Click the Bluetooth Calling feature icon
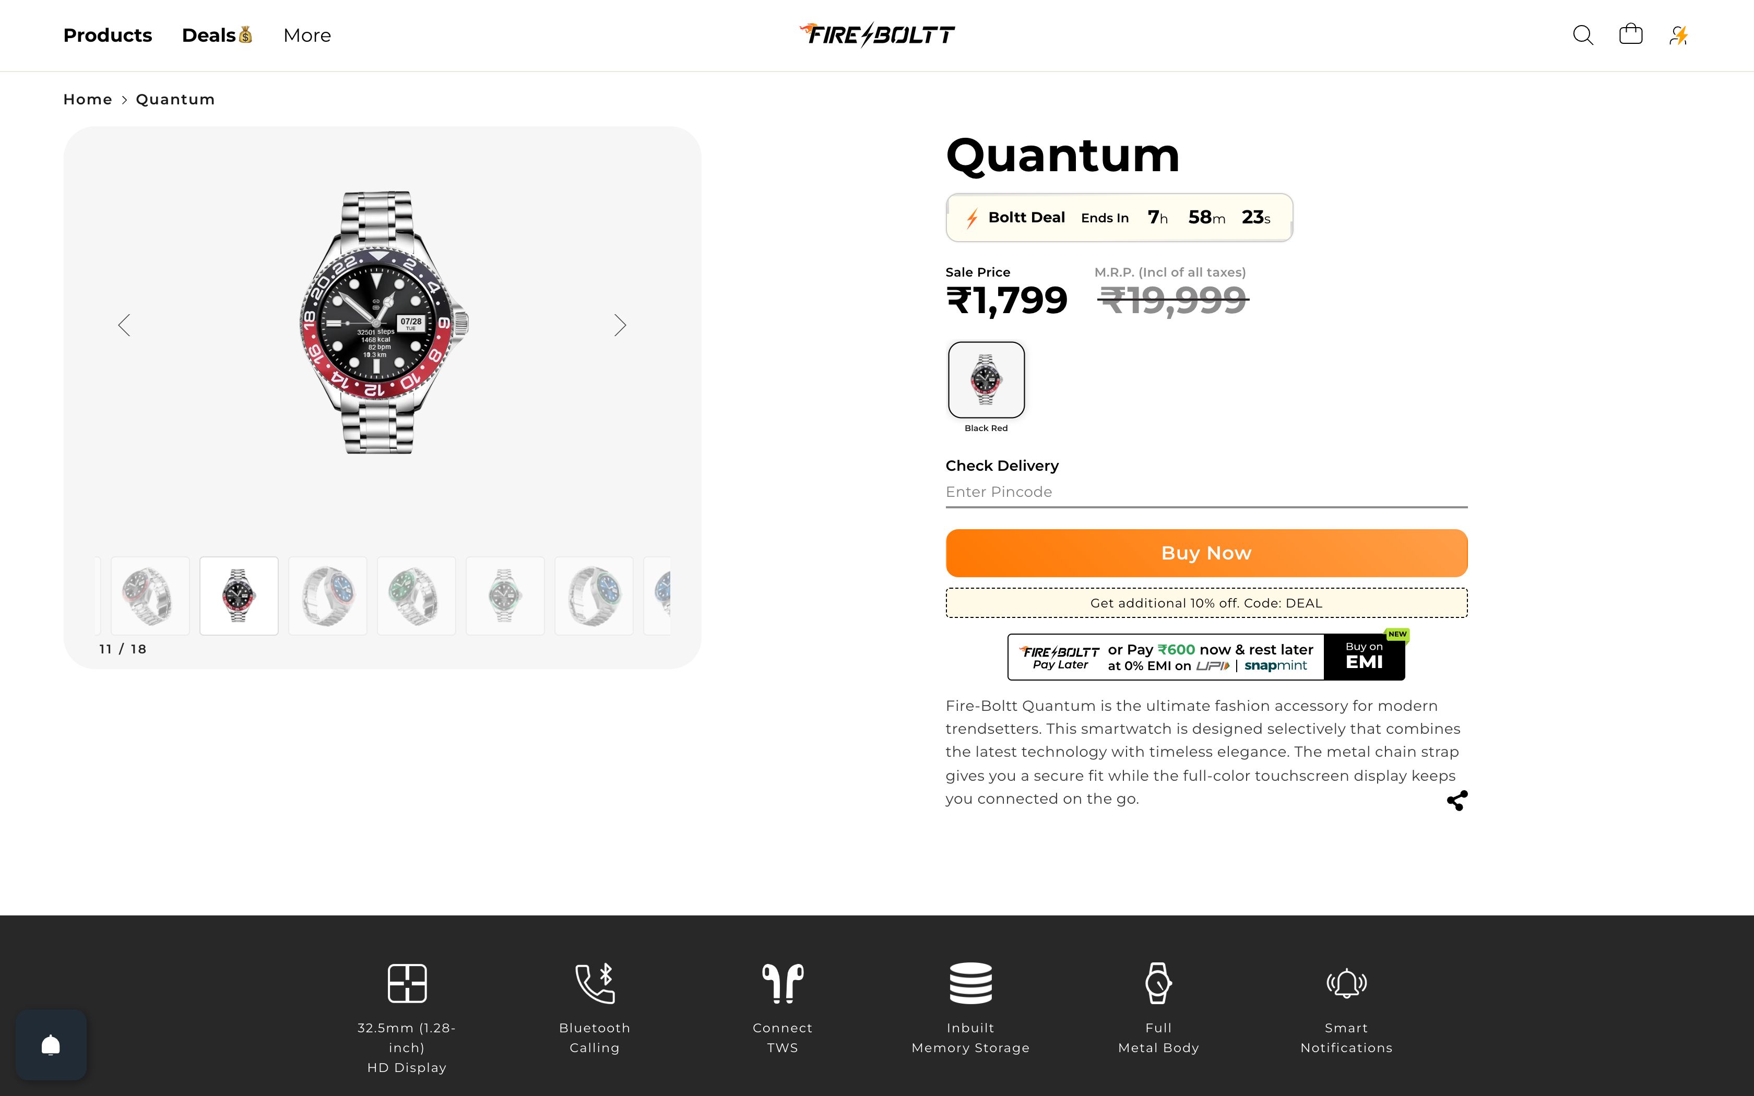The width and height of the screenshot is (1754, 1096). [595, 984]
